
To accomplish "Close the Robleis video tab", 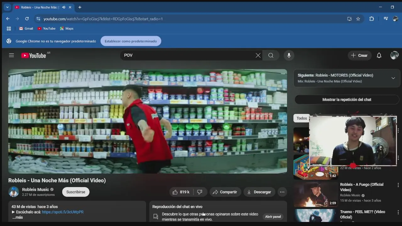I will tap(70, 7).
